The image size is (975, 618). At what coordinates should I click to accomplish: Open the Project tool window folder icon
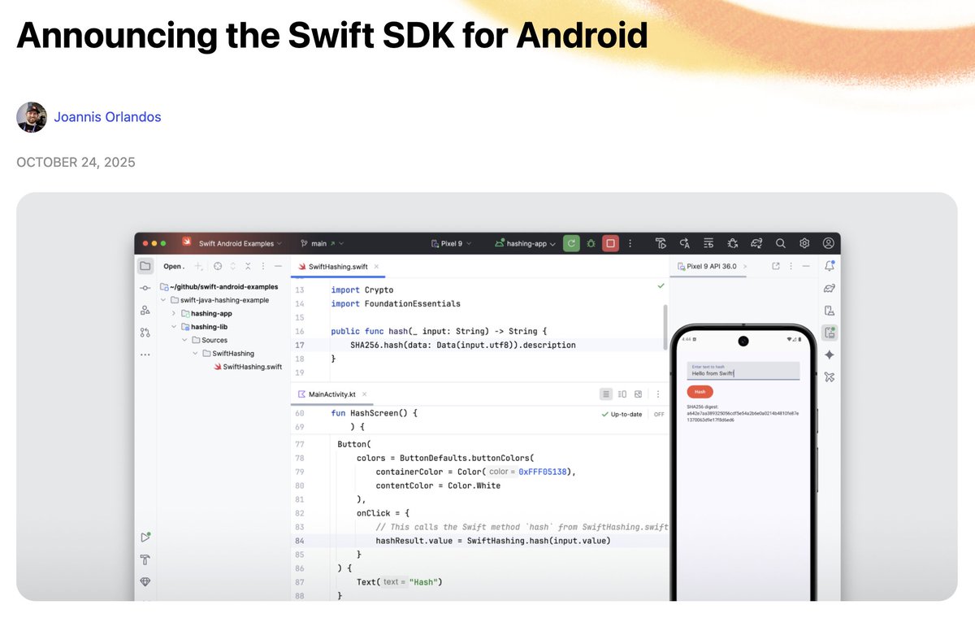(145, 266)
